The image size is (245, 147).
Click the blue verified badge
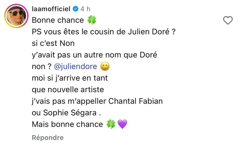75,9
